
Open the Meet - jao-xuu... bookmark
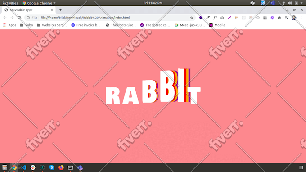click(190, 25)
